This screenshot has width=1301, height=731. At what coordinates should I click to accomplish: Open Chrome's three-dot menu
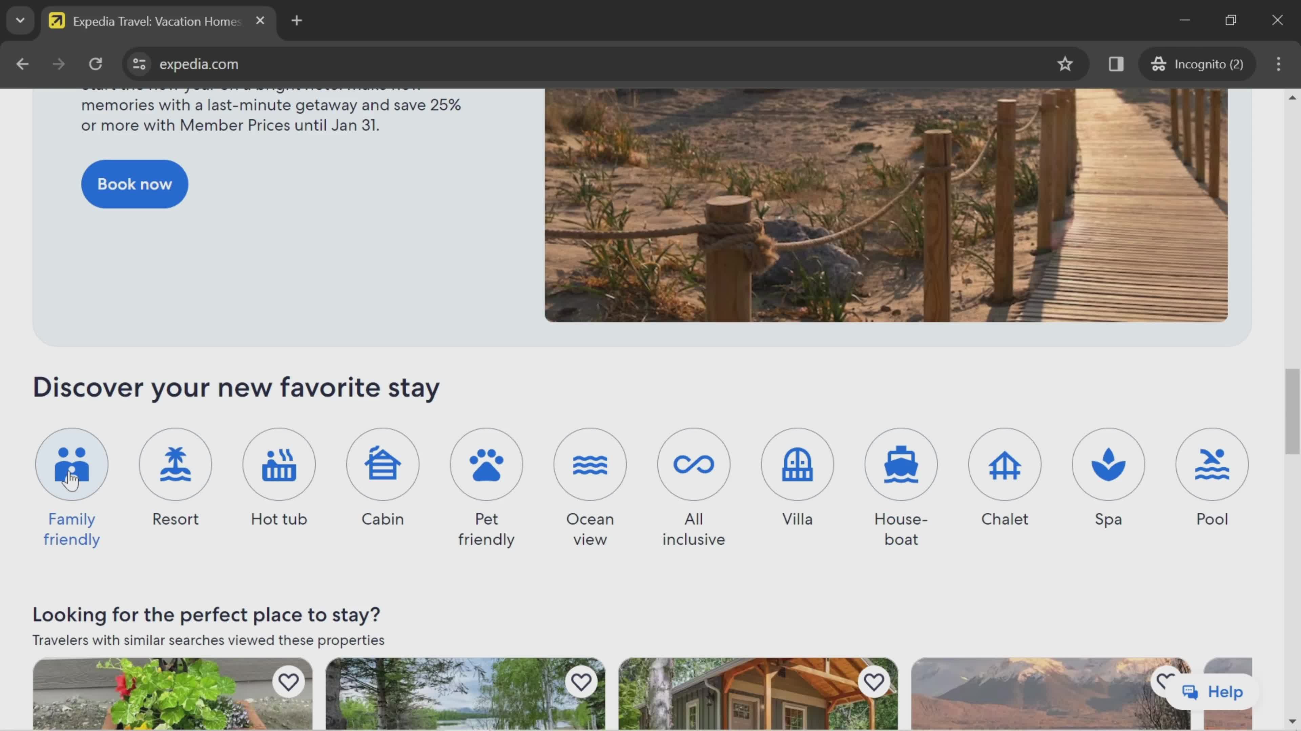pyautogui.click(x=1278, y=64)
